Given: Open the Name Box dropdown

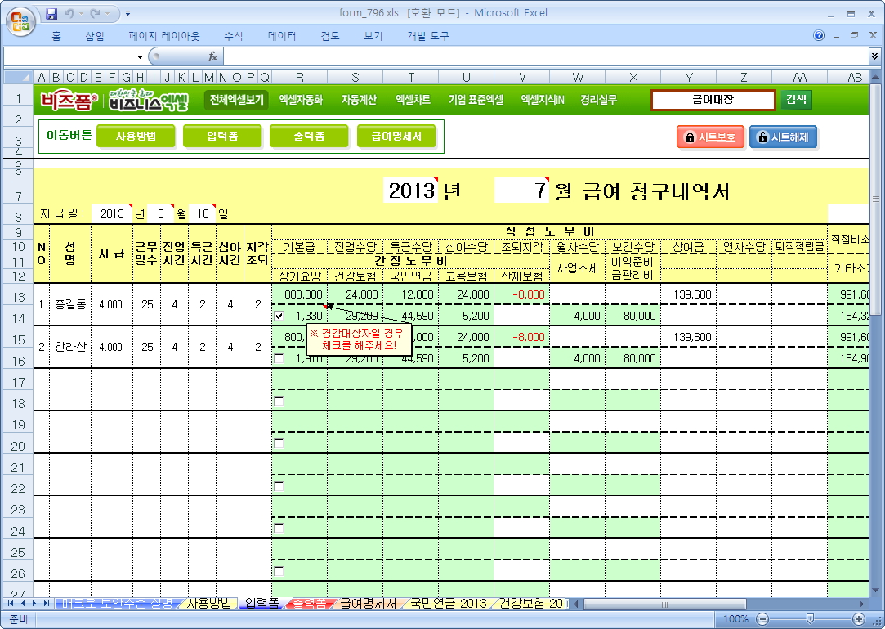Looking at the screenshot, I should [140, 56].
